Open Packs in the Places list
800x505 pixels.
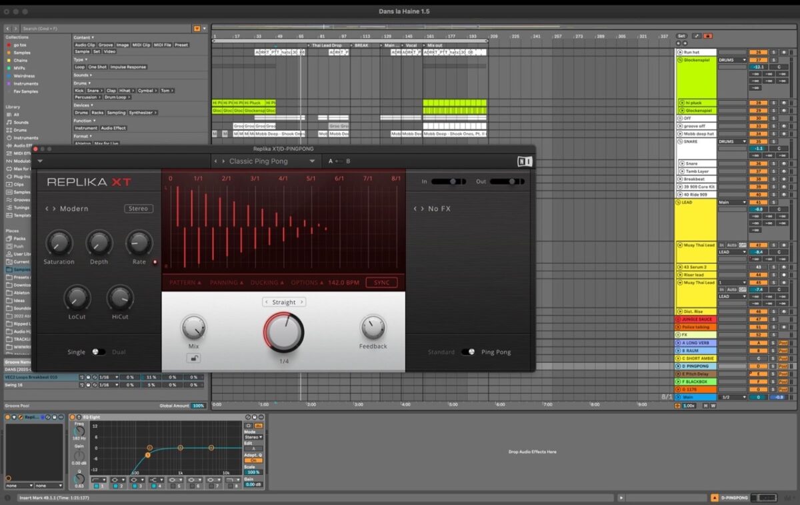click(20, 238)
